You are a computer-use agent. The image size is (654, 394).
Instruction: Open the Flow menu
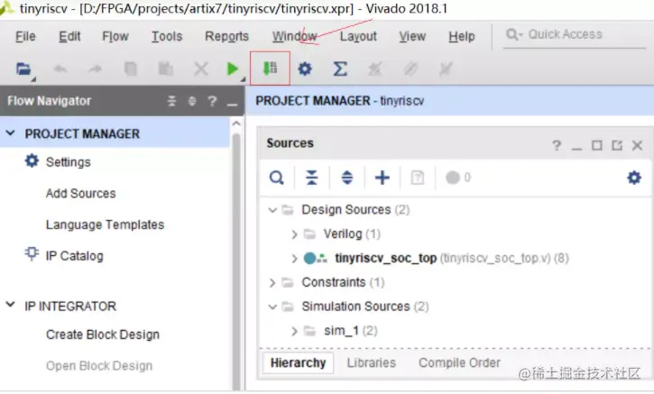tap(115, 37)
